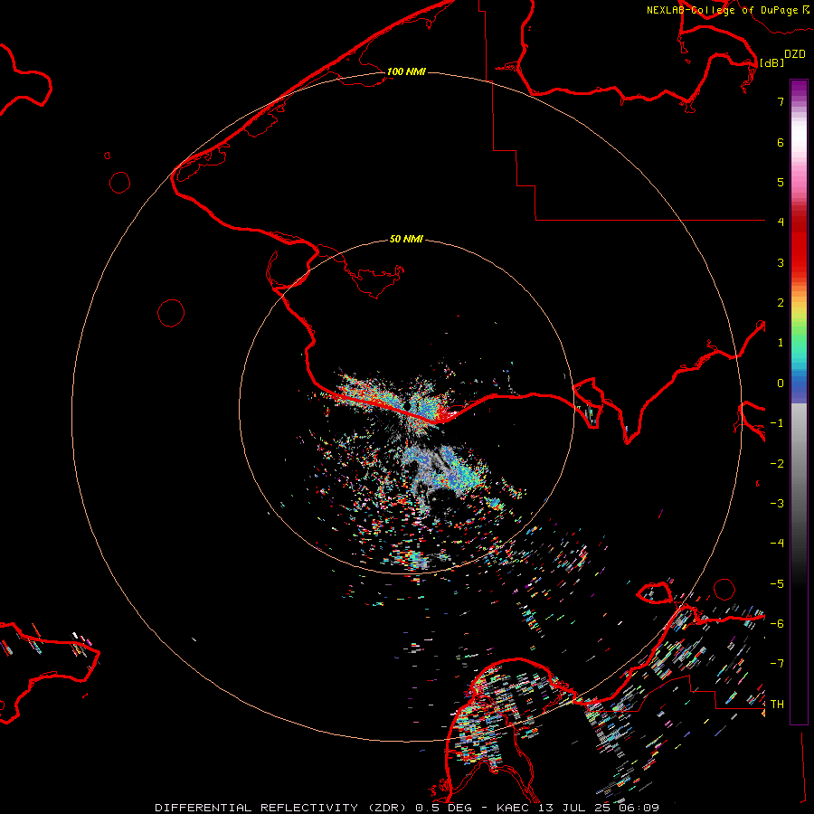Image resolution: width=814 pixels, height=814 pixels.
Task: Click the 7 value on color scale
Action: 781,101
